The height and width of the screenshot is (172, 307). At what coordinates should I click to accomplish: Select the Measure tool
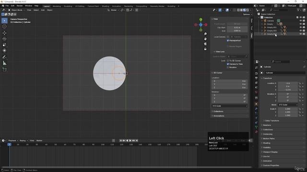click(4, 63)
